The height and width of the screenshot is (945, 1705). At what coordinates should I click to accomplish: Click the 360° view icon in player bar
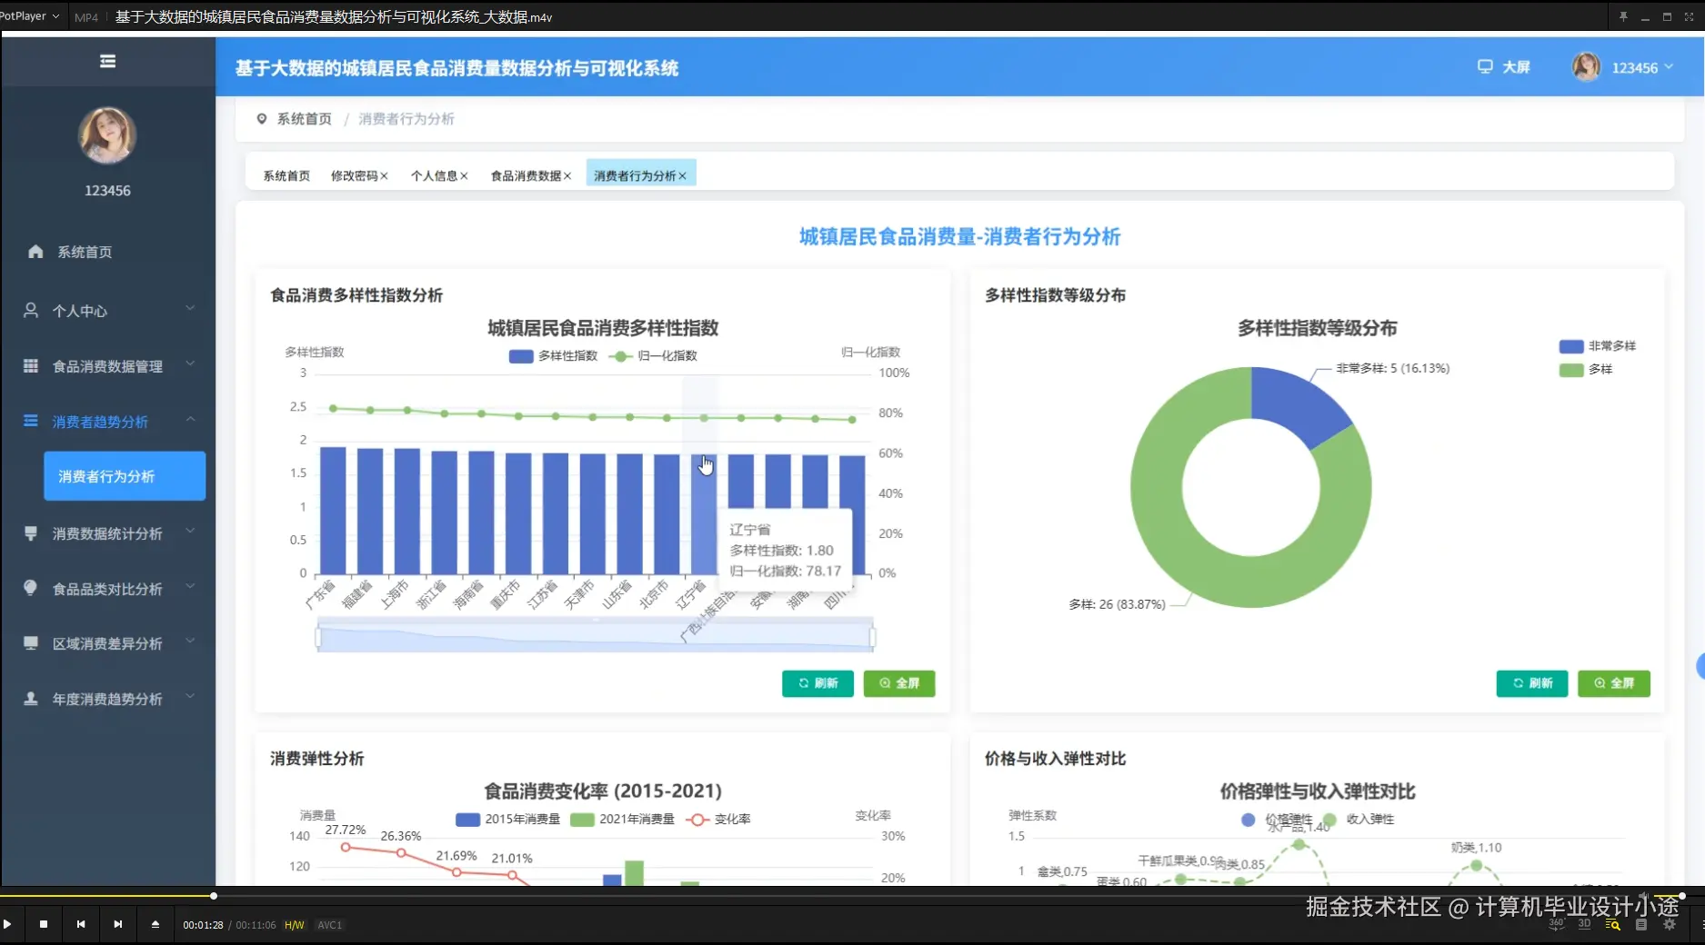[1555, 923]
